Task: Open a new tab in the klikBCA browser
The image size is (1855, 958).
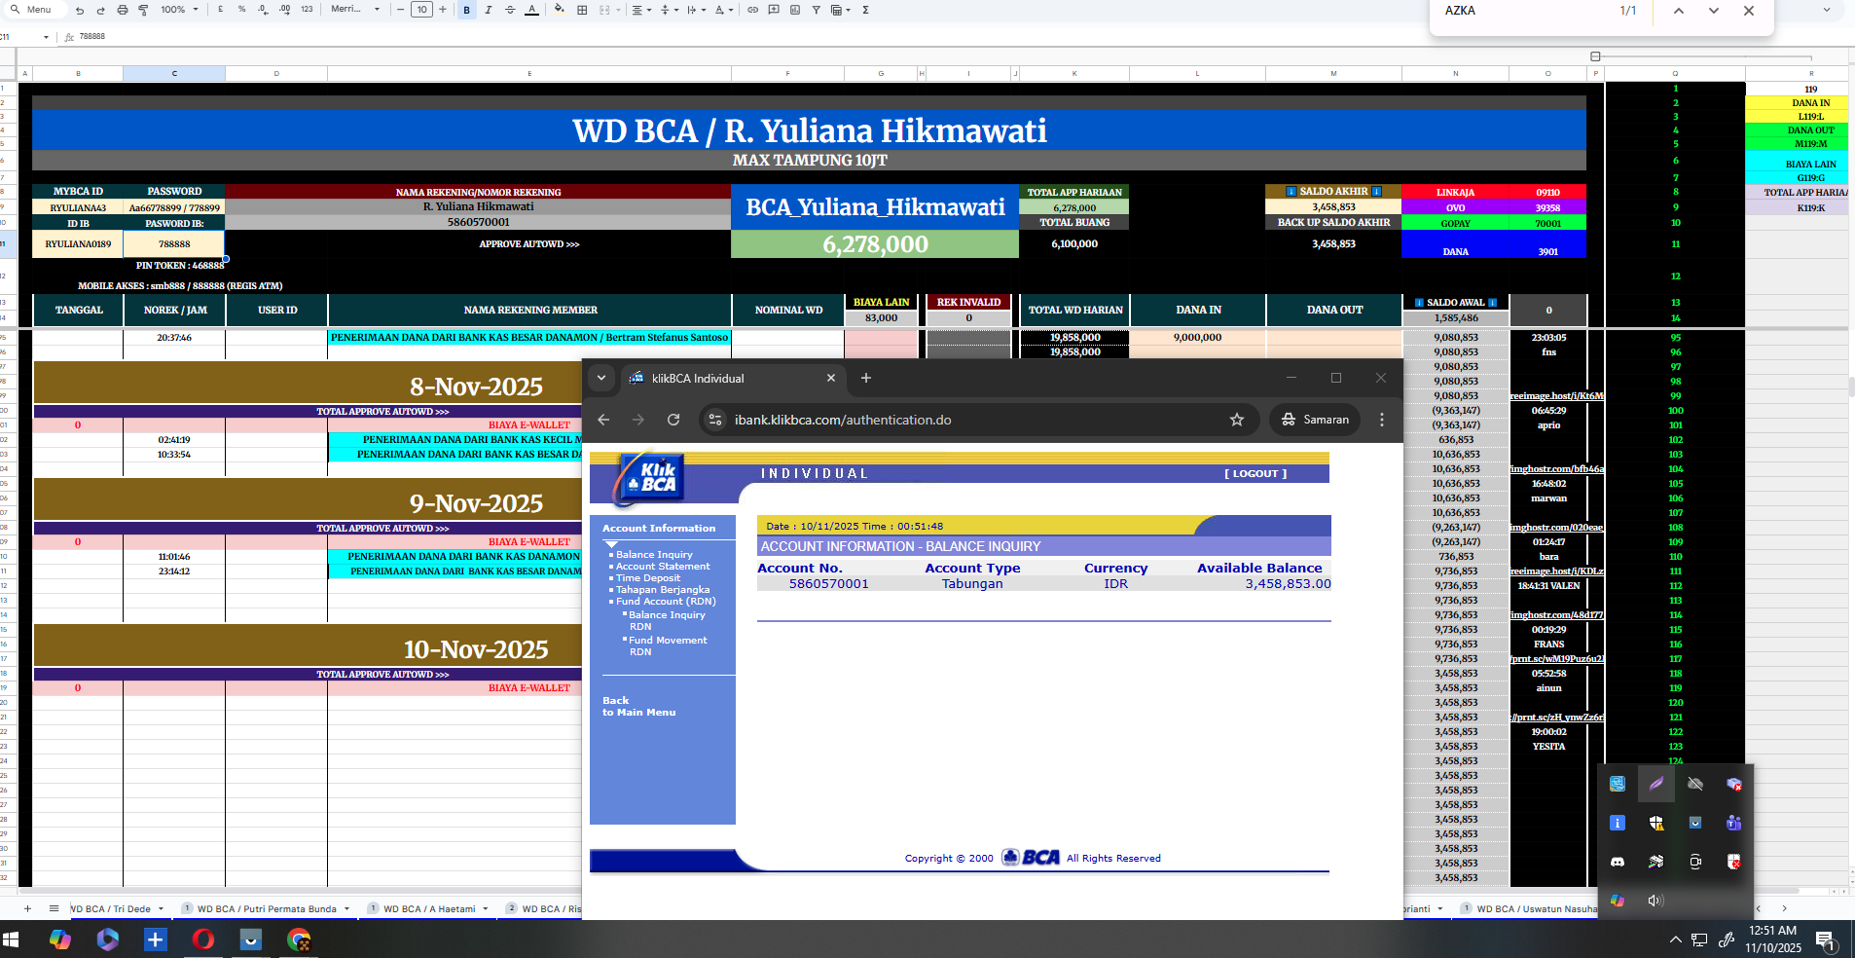Action: coord(866,378)
